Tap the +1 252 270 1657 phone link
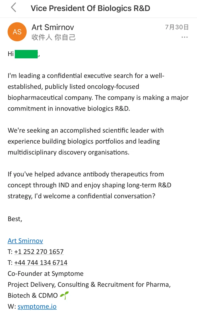The width and height of the screenshot is (197, 314). point(39,252)
